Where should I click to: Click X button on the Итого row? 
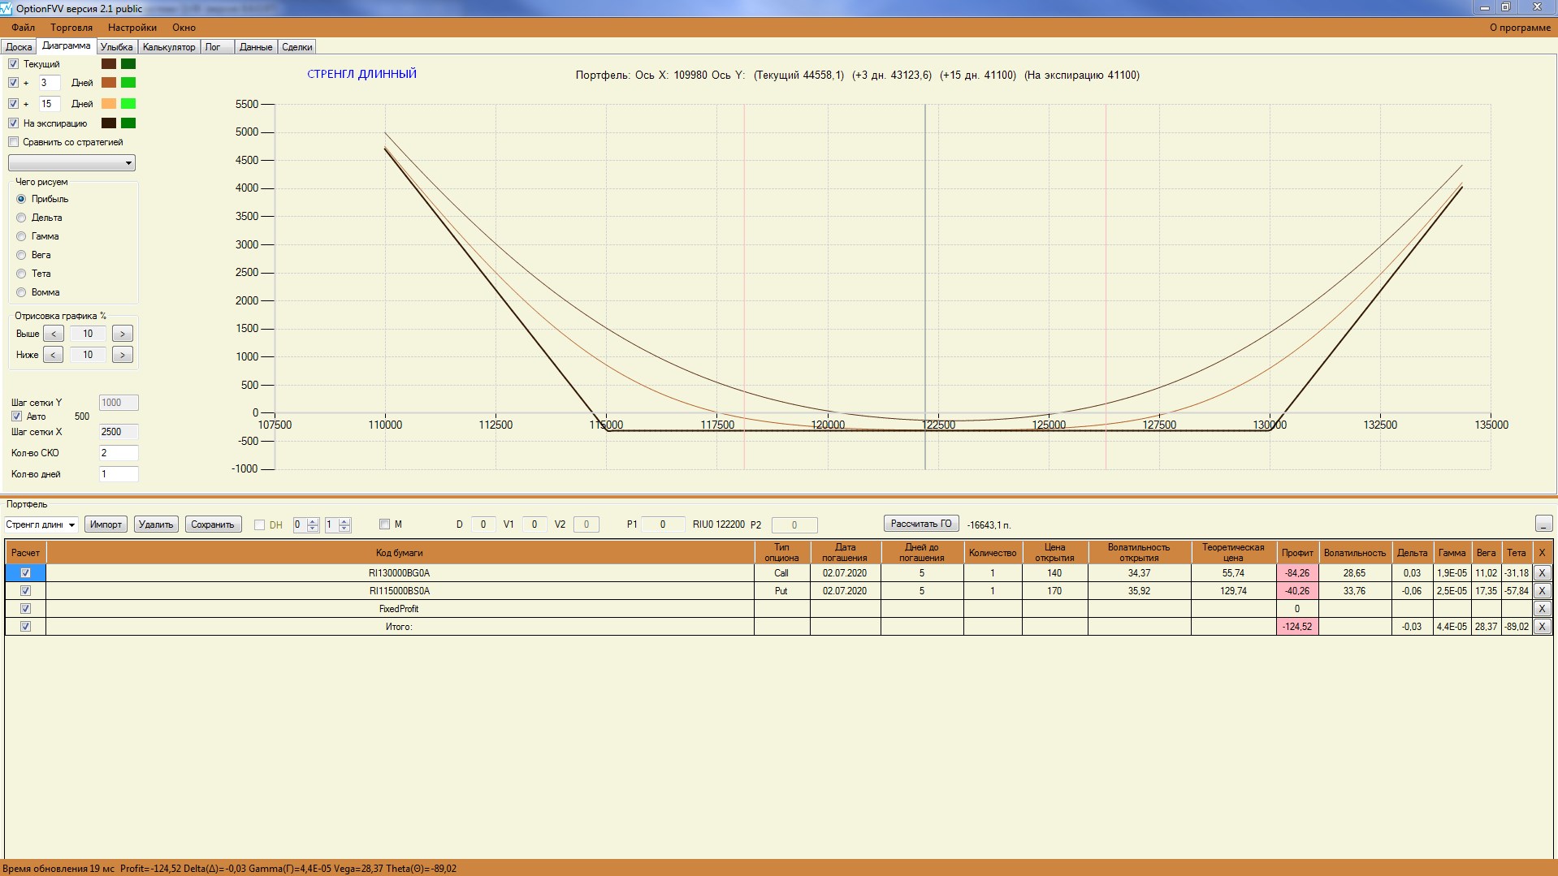tap(1542, 627)
